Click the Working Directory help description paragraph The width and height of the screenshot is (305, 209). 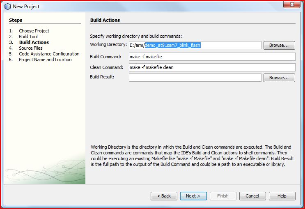pos(193,156)
